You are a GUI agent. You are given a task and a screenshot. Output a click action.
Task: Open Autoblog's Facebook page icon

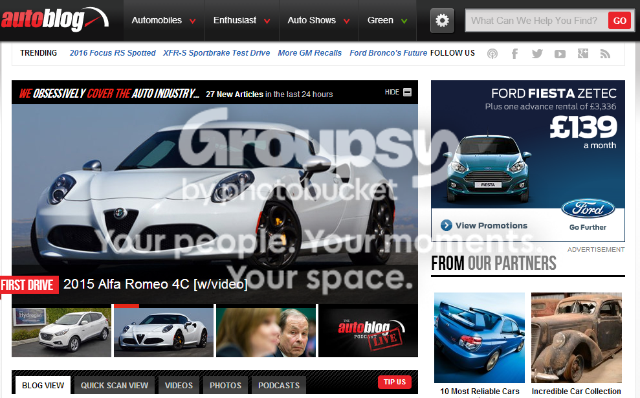(x=514, y=54)
